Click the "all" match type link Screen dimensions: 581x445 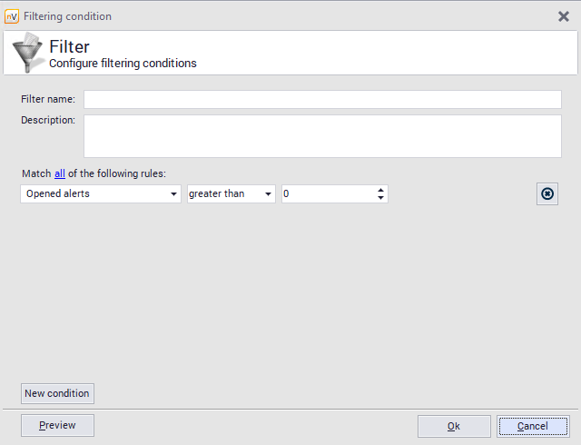coord(60,173)
